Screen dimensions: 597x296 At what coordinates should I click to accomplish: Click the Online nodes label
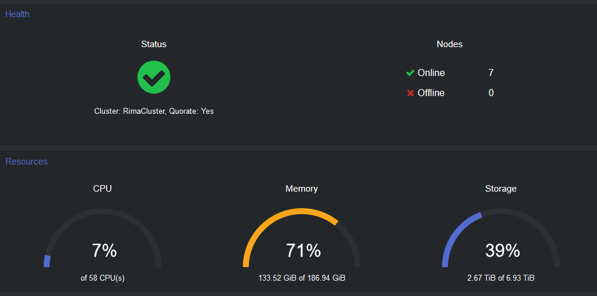tap(431, 73)
